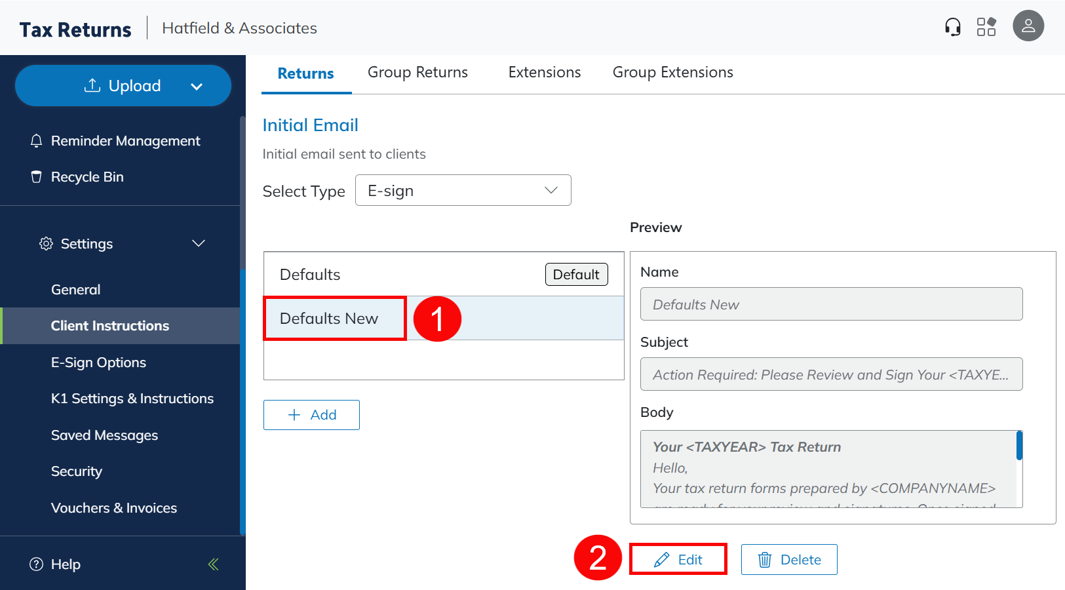Open Saved Messages settings page
The width and height of the screenshot is (1065, 590).
click(104, 435)
